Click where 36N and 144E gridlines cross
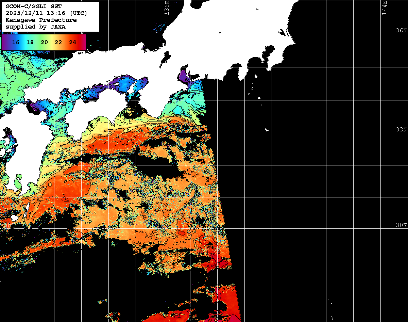The height and width of the screenshot is (322, 408). (x=380, y=34)
